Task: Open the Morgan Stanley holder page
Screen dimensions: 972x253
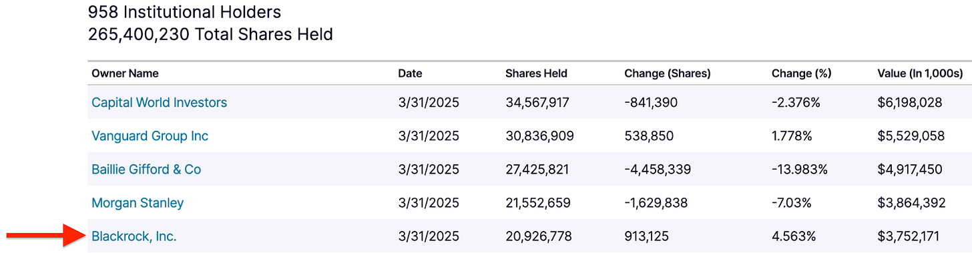Action: pos(138,202)
